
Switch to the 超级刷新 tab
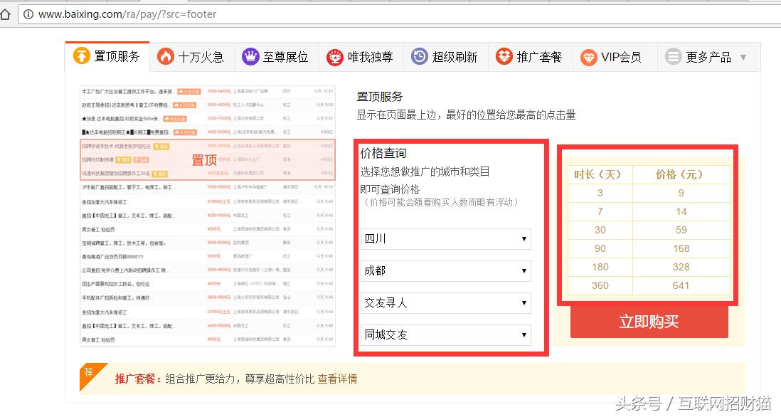tap(446, 57)
